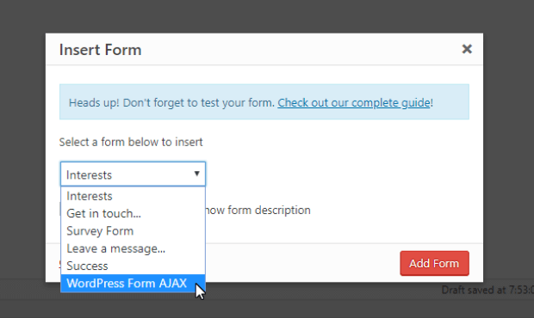The image size is (534, 318).
Task: Close the Insert Form dialog
Action: pyautogui.click(x=467, y=49)
